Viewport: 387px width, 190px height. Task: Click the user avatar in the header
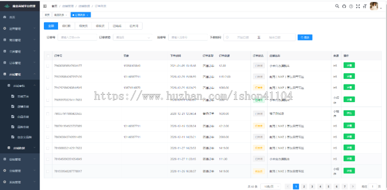374,6
